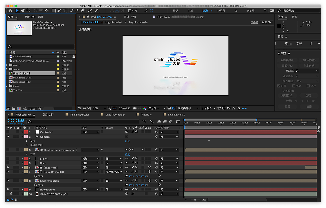Click the 重置 link for Camera transform
The image size is (326, 208).
pyautogui.click(x=127, y=141)
